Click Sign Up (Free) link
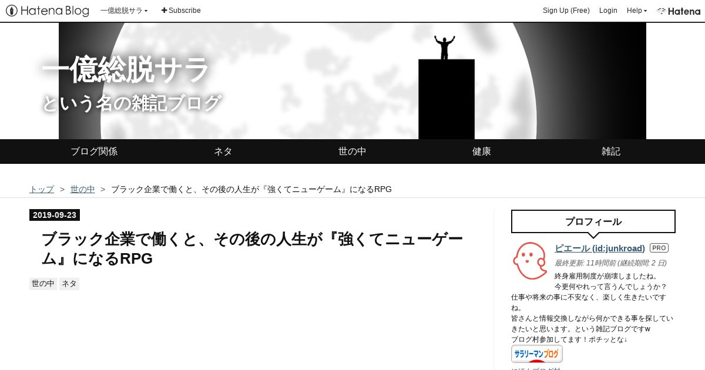 pos(566,11)
